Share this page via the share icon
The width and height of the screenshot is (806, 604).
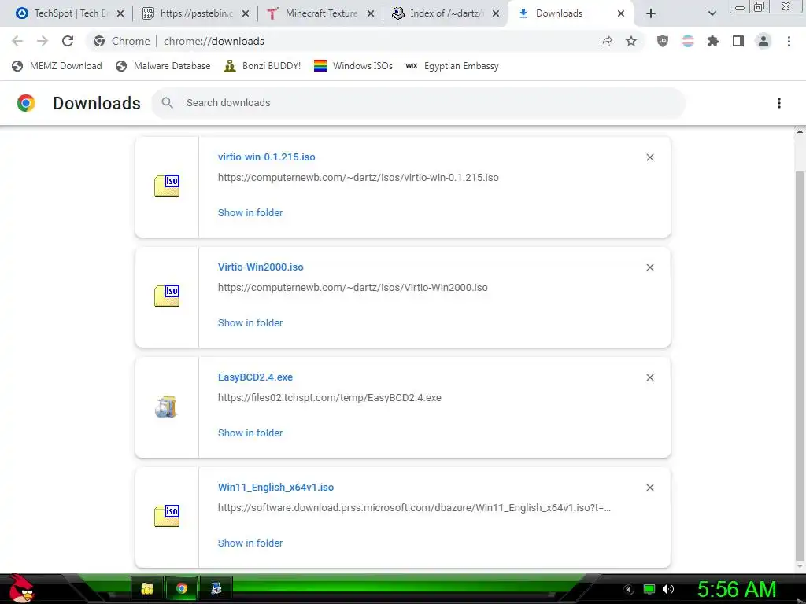[606, 41]
